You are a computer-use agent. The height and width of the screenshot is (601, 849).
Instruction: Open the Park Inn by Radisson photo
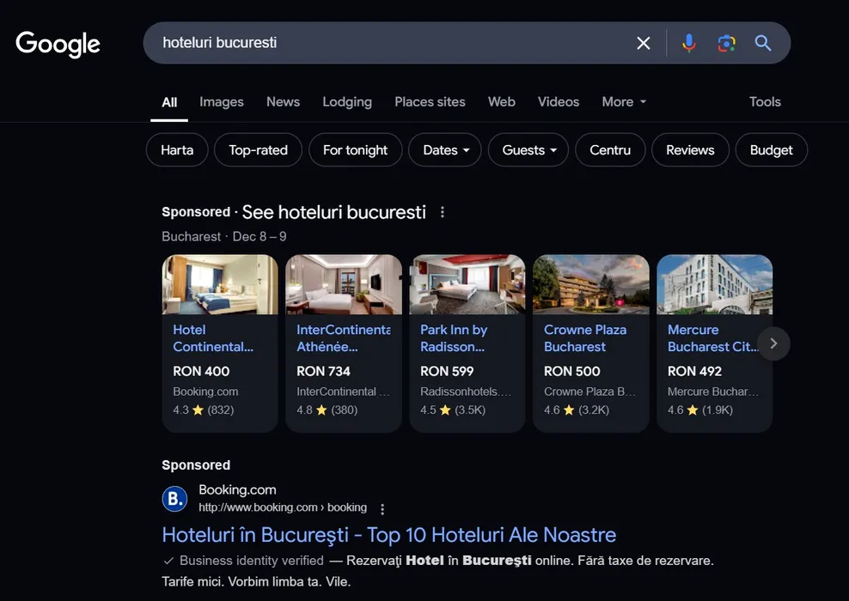[467, 284]
